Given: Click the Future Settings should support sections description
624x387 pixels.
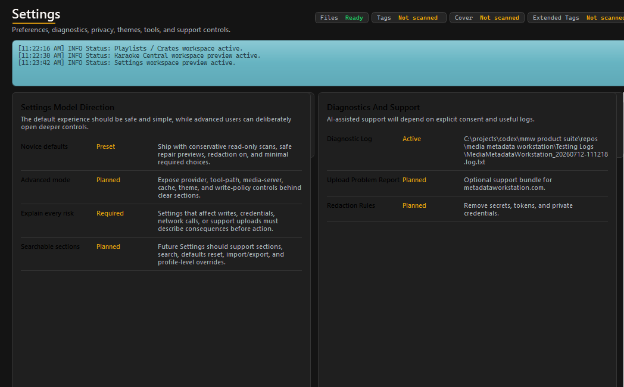Looking at the screenshot, I should [x=221, y=255].
